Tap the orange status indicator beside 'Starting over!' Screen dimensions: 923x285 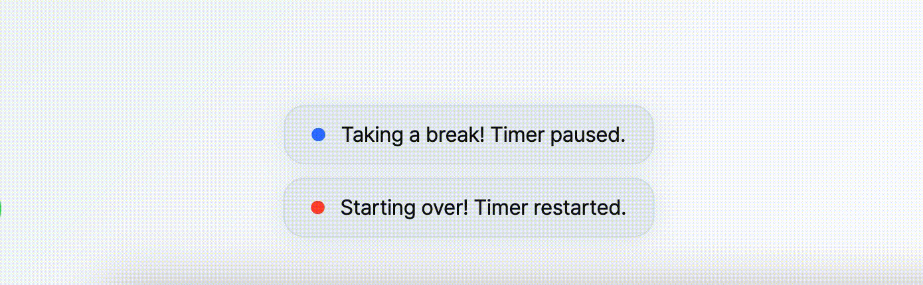(x=317, y=207)
